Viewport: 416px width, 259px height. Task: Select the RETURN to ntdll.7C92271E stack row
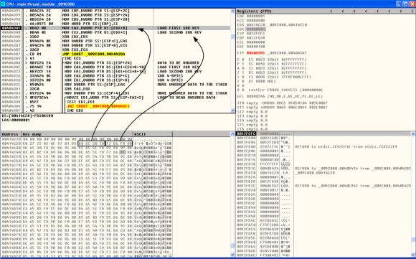323,147
